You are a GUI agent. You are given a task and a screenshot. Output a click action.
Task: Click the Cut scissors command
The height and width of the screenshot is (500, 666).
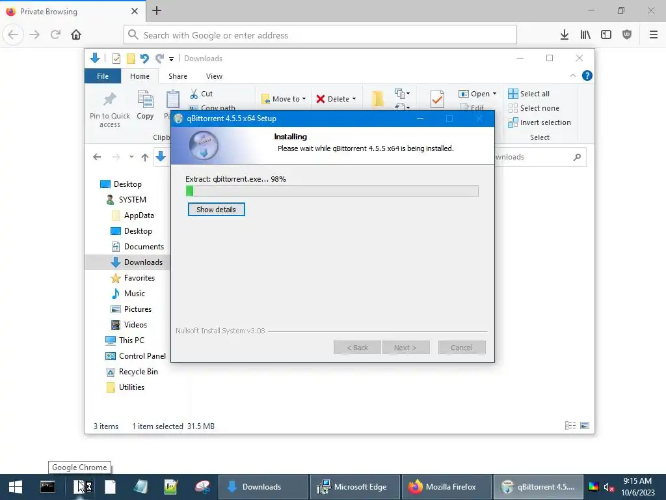click(x=201, y=94)
